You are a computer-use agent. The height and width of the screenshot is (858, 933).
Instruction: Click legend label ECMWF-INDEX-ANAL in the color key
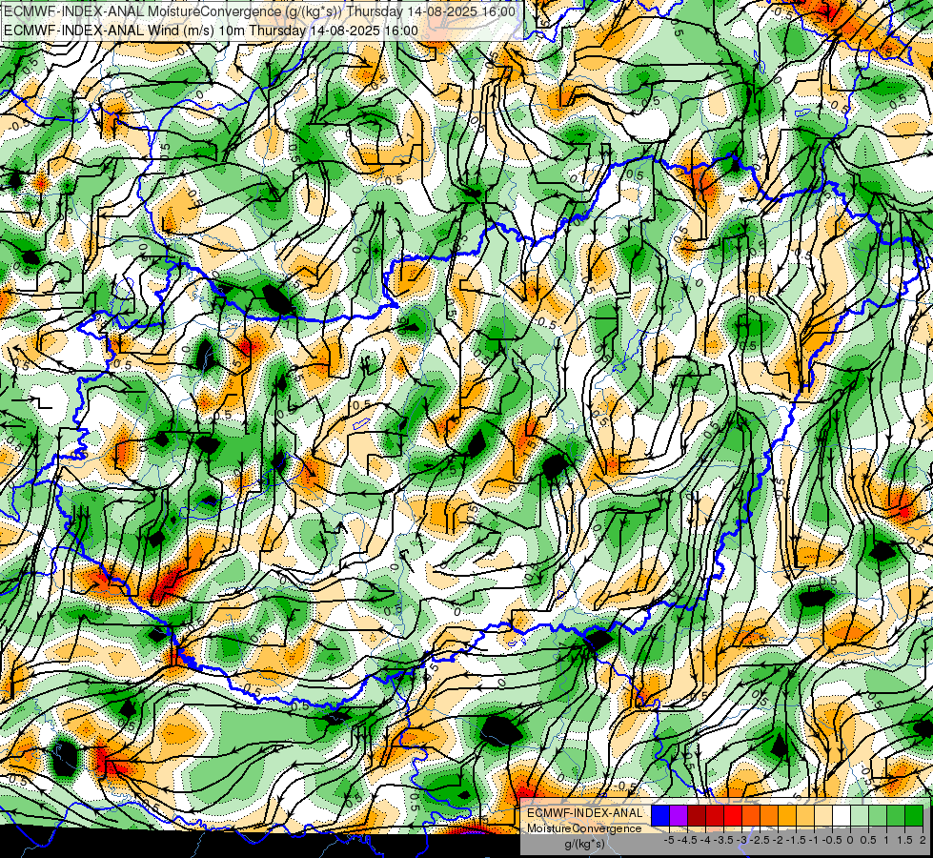tap(584, 813)
